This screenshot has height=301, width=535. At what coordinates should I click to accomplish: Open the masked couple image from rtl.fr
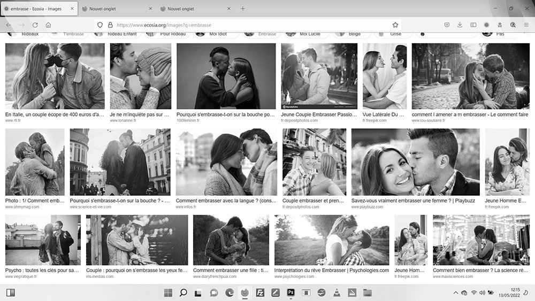click(x=55, y=76)
